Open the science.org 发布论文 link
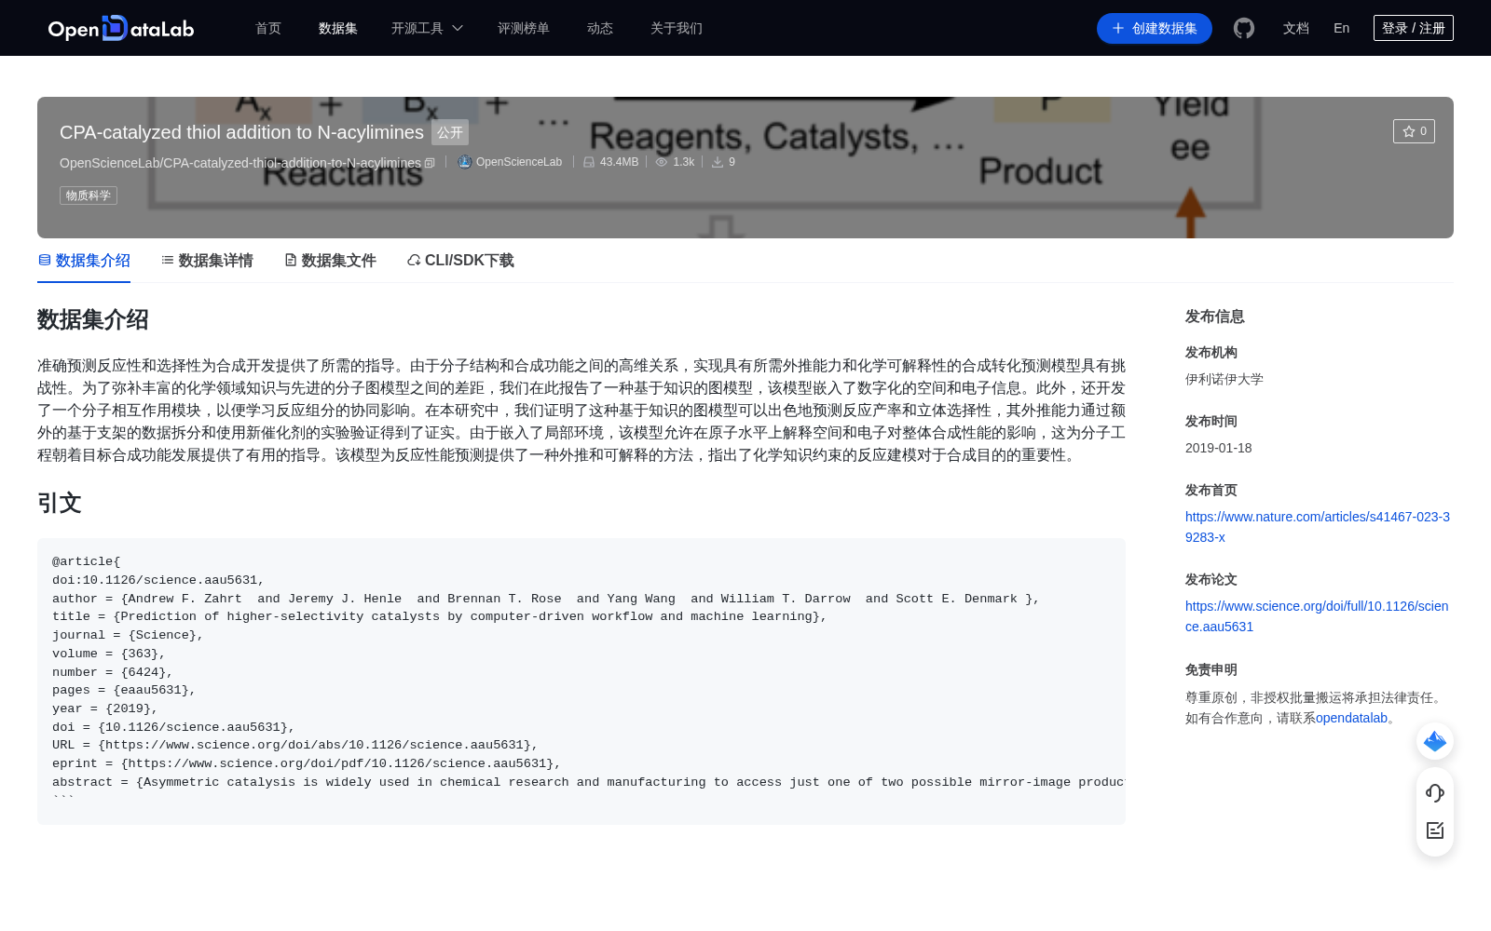The width and height of the screenshot is (1491, 931). click(1317, 616)
